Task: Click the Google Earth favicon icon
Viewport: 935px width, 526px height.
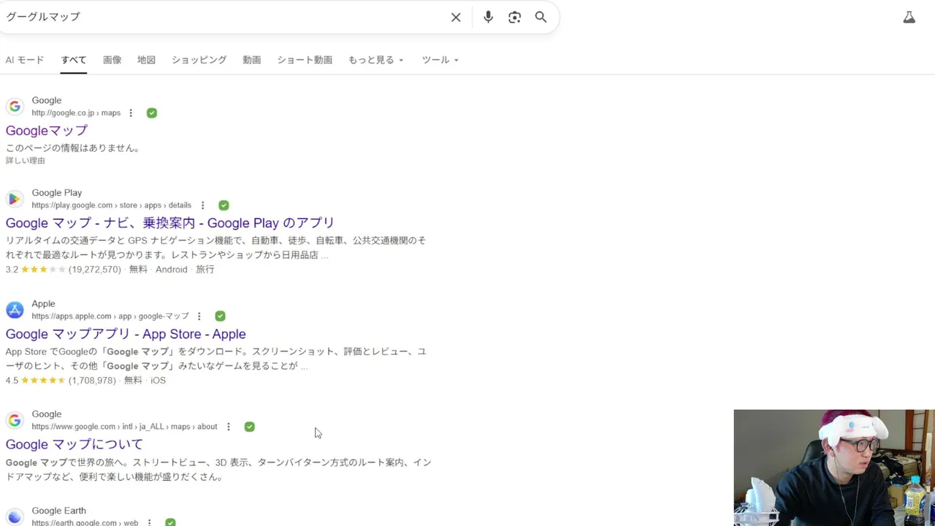Action: [x=15, y=517]
